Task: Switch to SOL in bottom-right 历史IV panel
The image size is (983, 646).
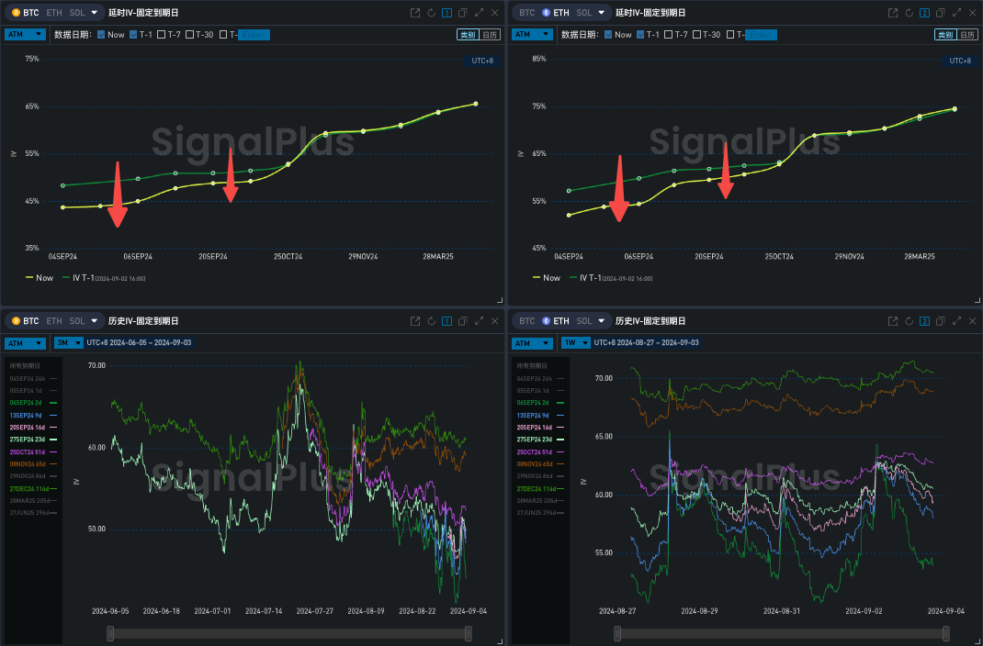Action: tap(585, 321)
